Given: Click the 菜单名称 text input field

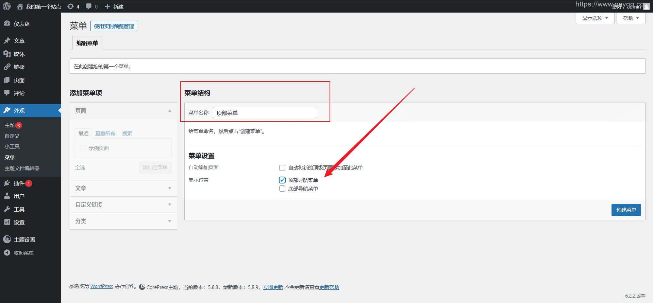Looking at the screenshot, I should pyautogui.click(x=264, y=113).
